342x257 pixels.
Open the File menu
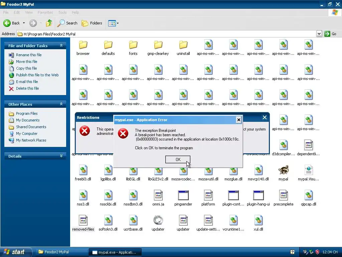tap(6, 12)
